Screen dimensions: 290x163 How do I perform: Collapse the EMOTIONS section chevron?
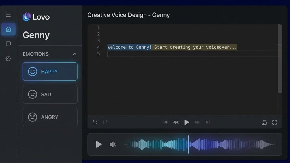[x=74, y=54]
